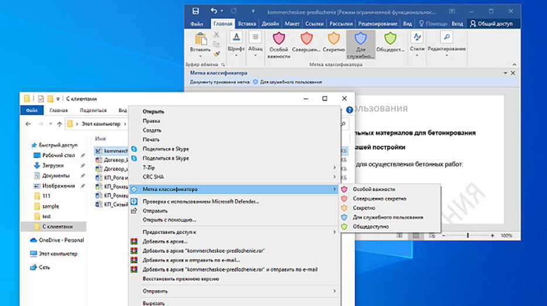Screen dimensions: 547x306
Task: Click the Cut scissors icon in ribbon
Action: click(217, 35)
